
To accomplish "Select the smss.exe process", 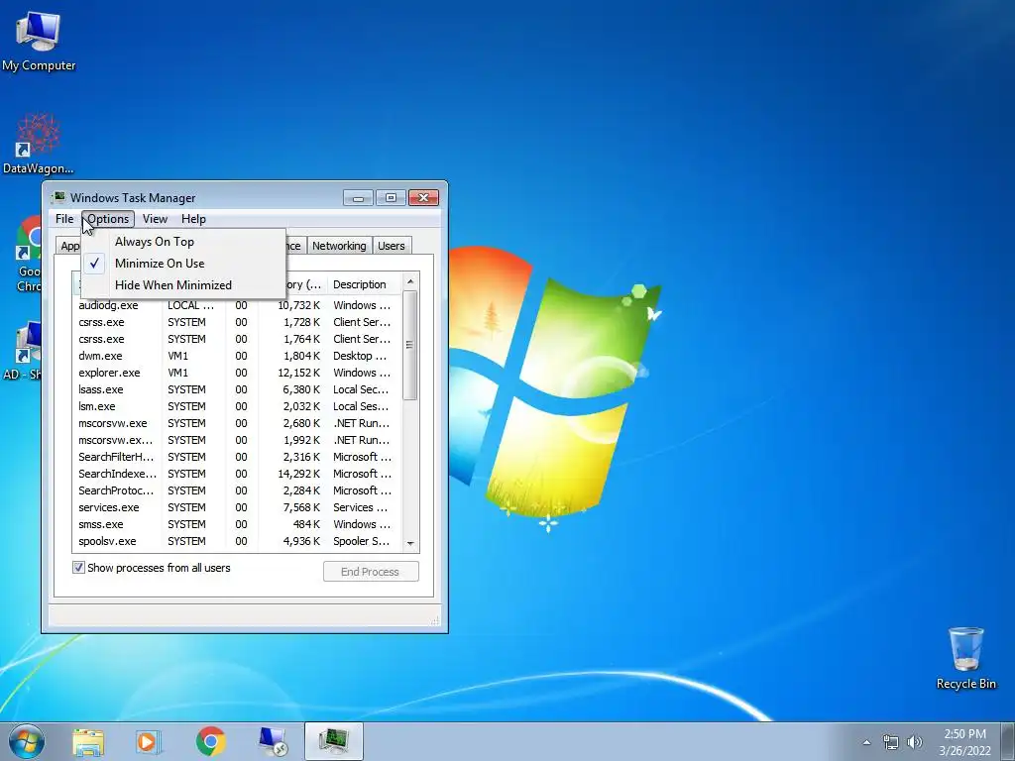I will tap(237, 523).
